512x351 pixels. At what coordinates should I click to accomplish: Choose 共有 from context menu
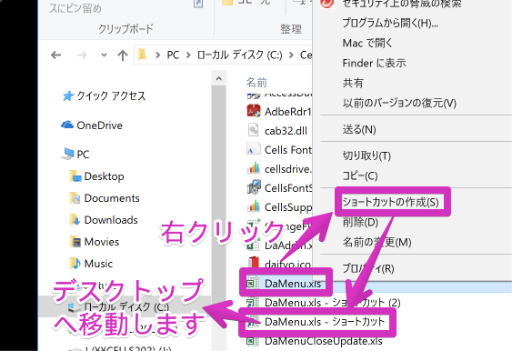353,83
